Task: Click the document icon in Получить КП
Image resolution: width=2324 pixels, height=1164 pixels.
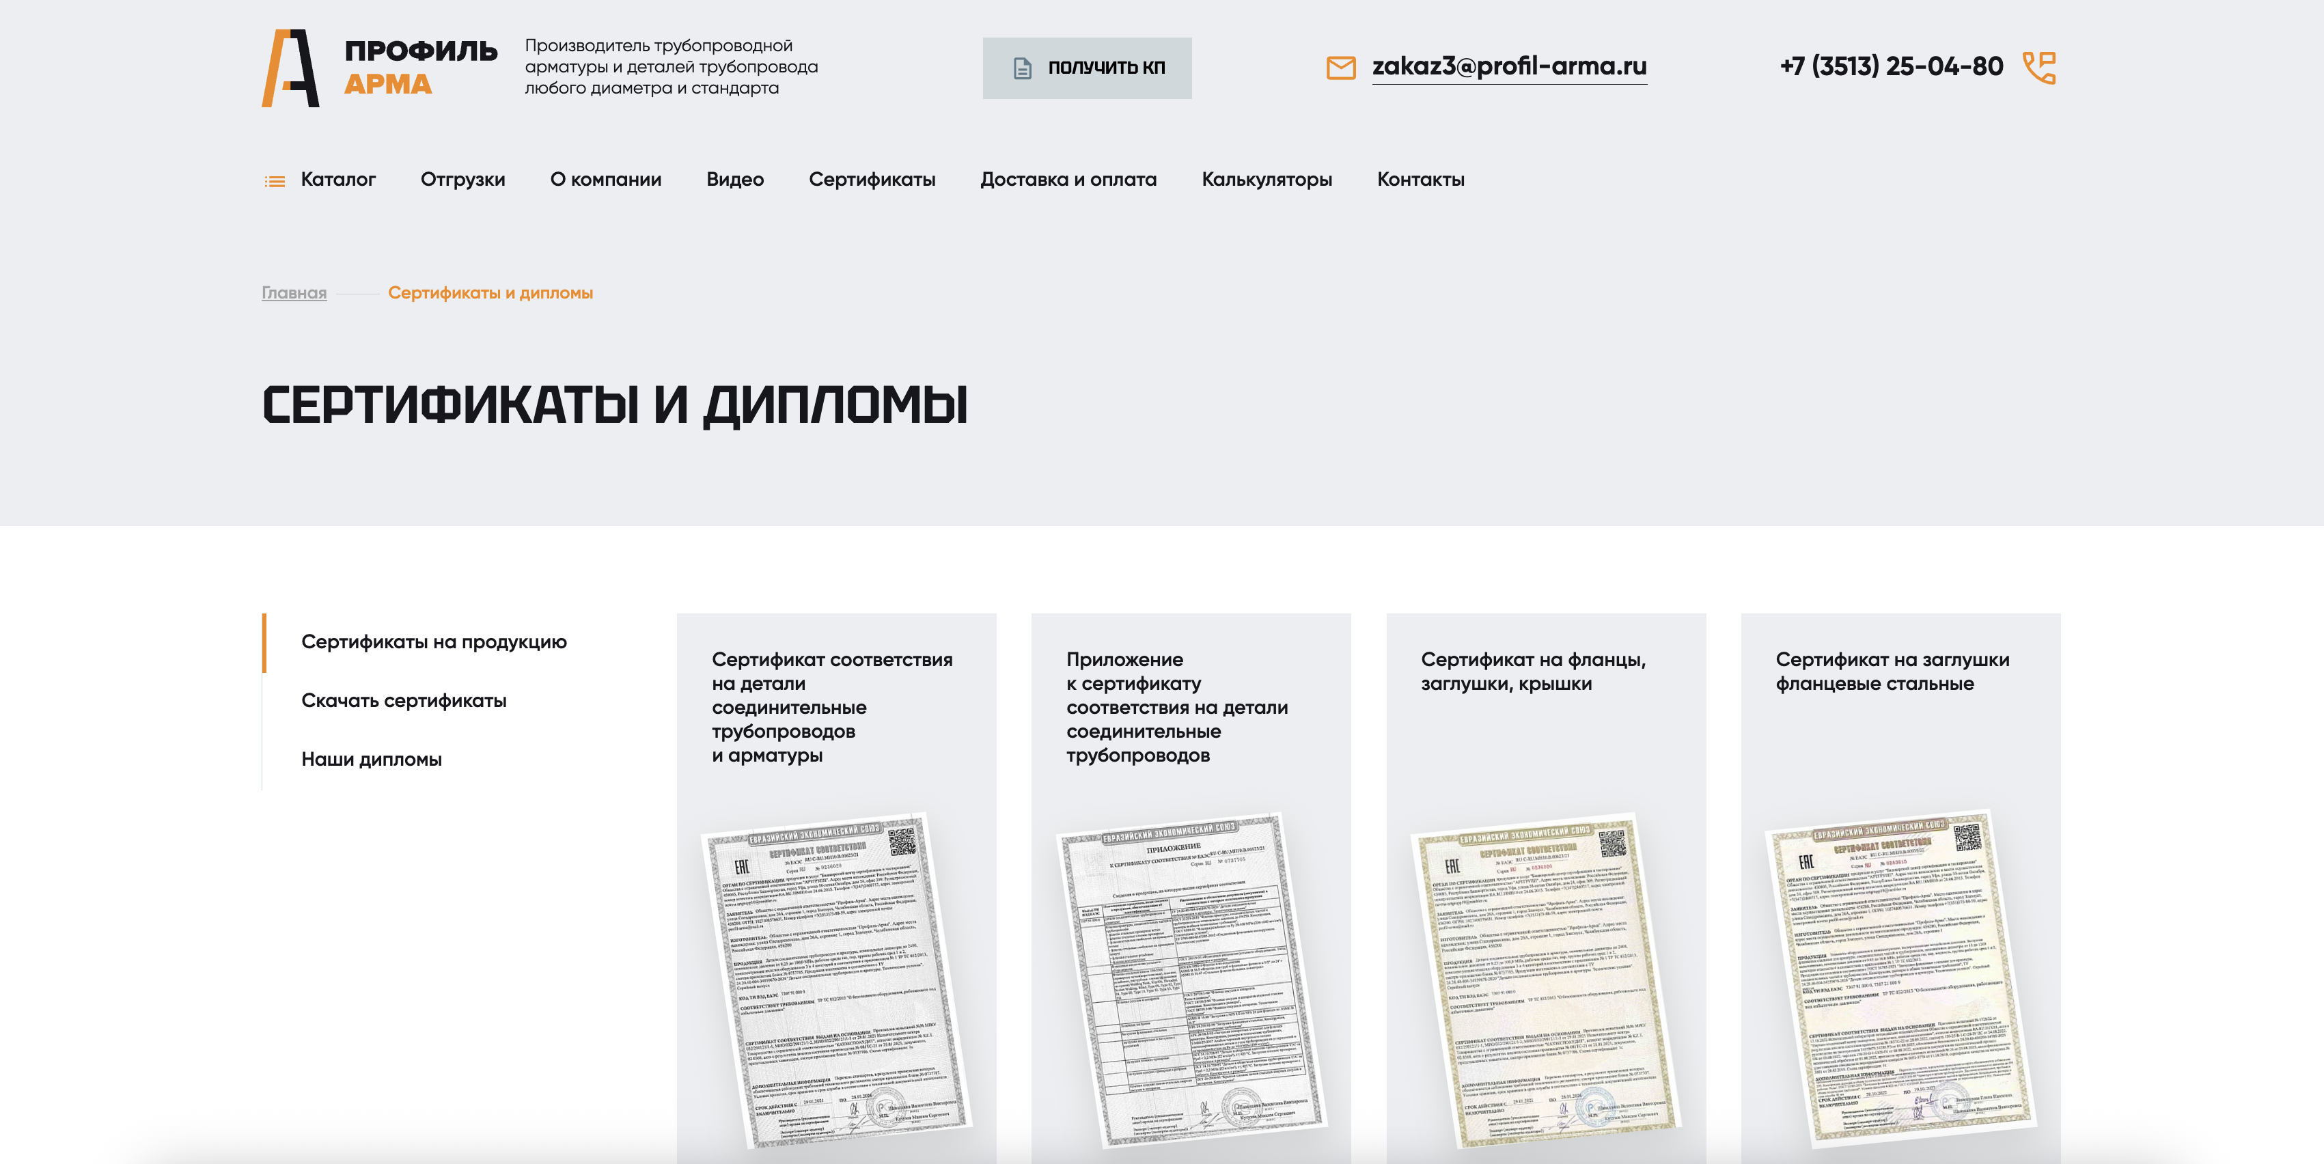Action: pos(1022,68)
